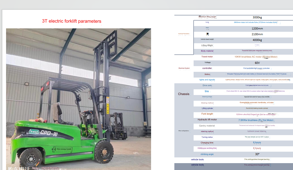Click the 'Fork length' label

tap(207, 114)
